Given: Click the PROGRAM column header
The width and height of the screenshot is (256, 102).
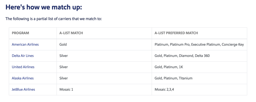Looking at the screenshot, I should tap(20, 33).
